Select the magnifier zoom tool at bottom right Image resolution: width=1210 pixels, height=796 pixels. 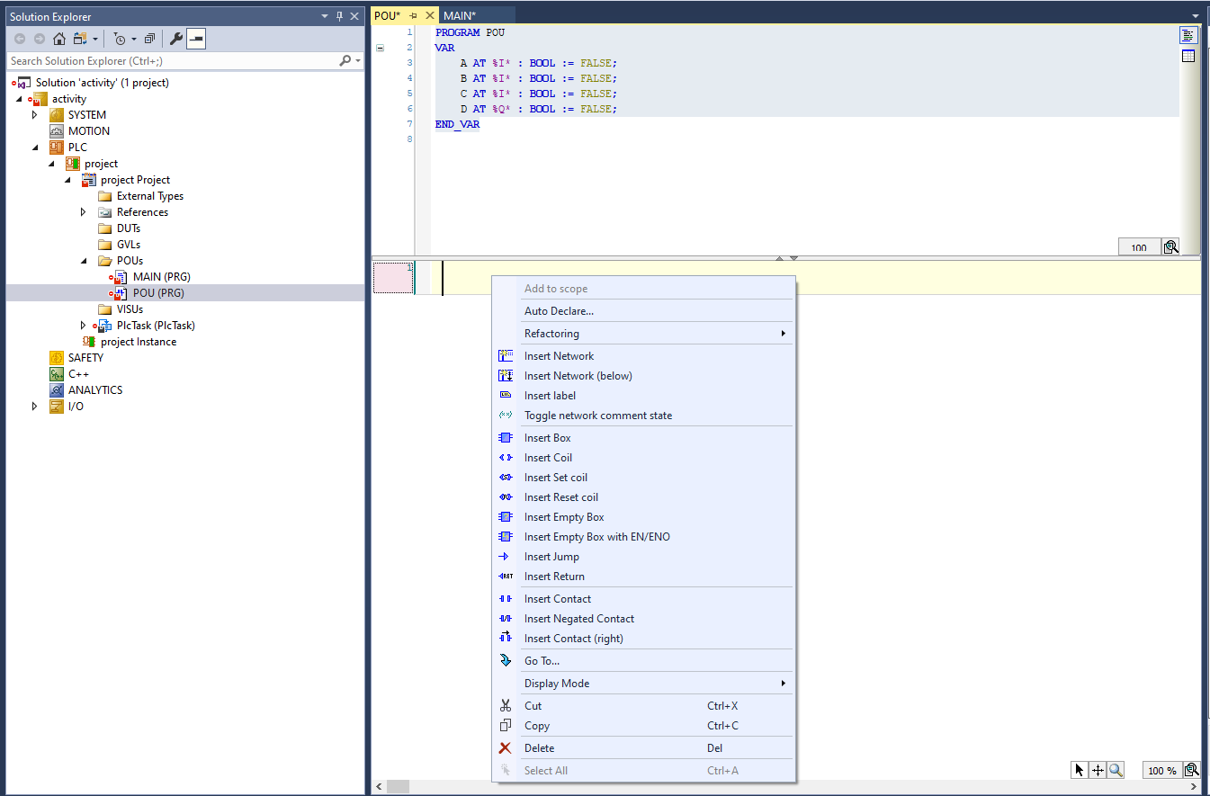[1116, 770]
